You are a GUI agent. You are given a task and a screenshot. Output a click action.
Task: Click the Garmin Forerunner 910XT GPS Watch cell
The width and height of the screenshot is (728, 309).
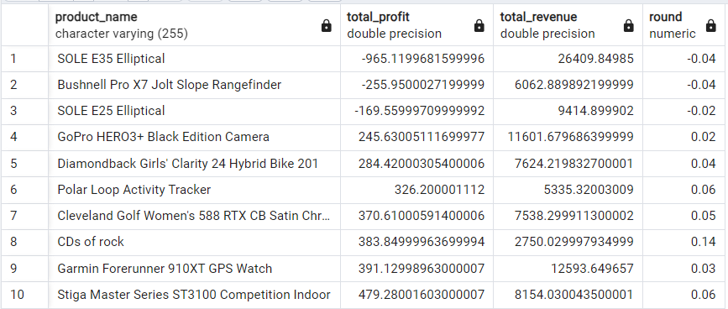(x=194, y=269)
